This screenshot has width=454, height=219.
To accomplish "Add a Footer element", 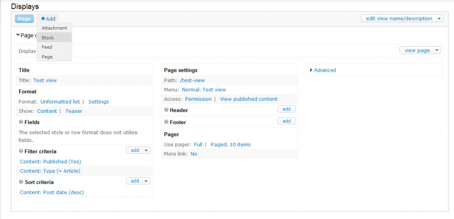I will coord(286,121).
